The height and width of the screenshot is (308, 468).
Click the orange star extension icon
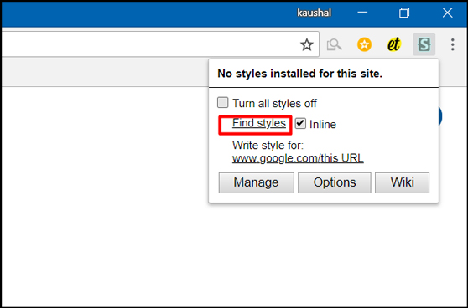click(x=364, y=44)
